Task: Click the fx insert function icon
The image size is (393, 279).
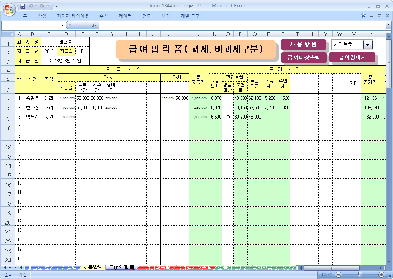Action: tap(94, 25)
